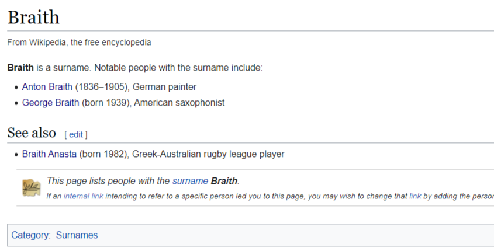Click 'Greek-Australian rugby league player' text
494x251 pixels.
coord(208,154)
